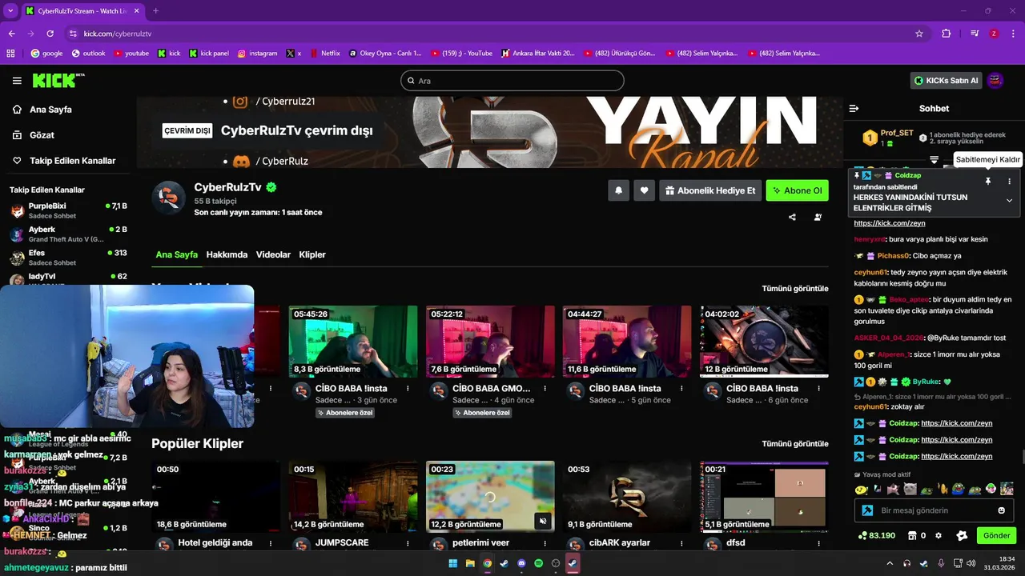
Task: Open the Netflix bookmark
Action: point(324,54)
